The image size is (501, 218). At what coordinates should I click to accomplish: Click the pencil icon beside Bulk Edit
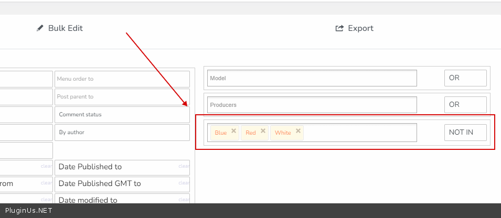[40, 28]
